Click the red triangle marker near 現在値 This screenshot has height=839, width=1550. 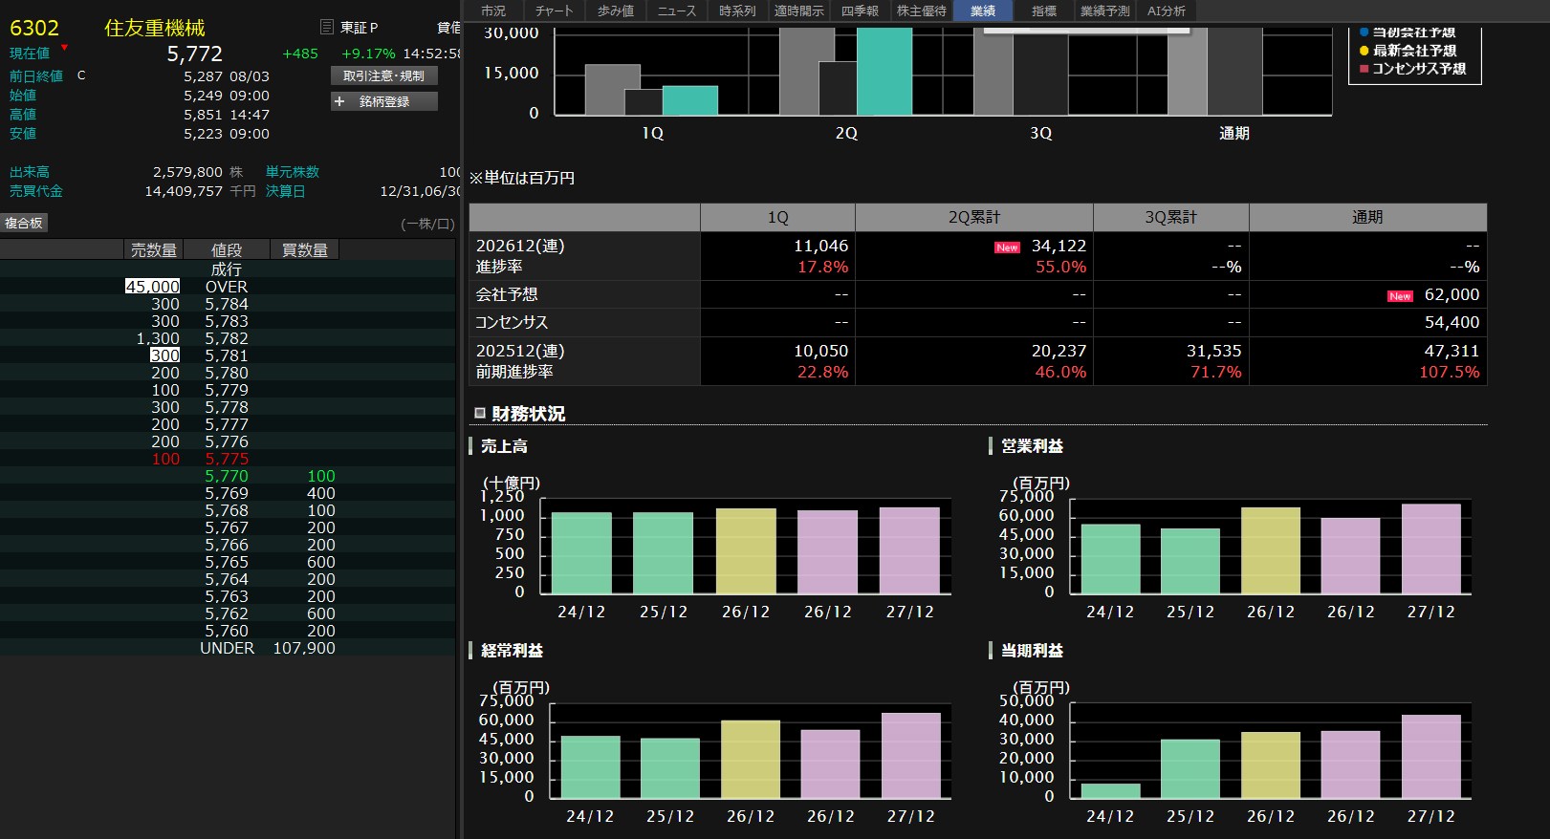(x=64, y=47)
